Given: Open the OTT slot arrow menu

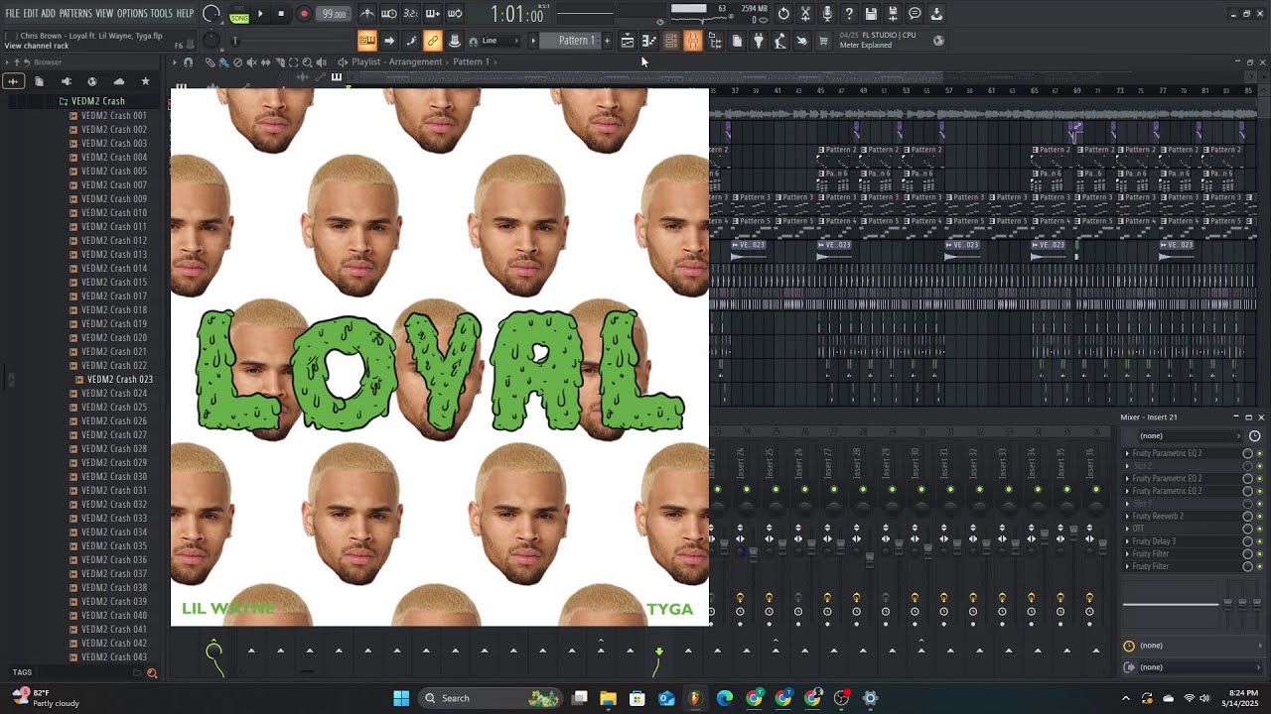Looking at the screenshot, I should click(x=1127, y=529).
